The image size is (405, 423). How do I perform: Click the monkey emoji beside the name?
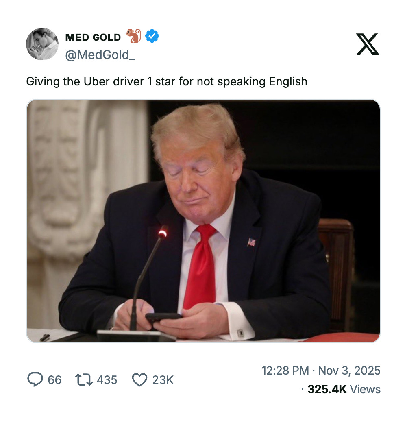133,36
